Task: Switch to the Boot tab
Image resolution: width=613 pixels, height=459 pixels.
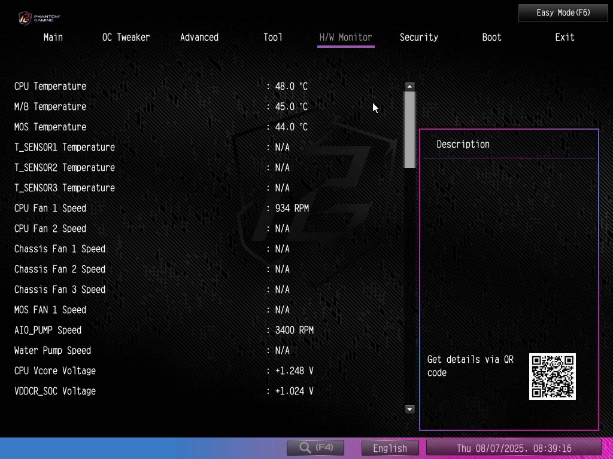Action: point(491,37)
